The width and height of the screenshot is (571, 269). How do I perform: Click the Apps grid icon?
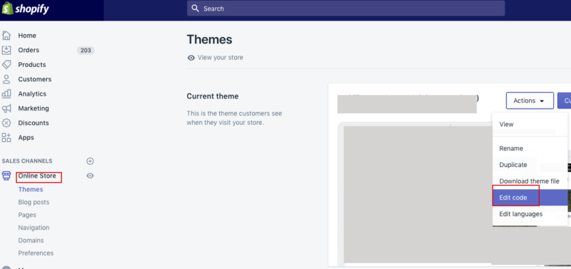click(x=6, y=137)
